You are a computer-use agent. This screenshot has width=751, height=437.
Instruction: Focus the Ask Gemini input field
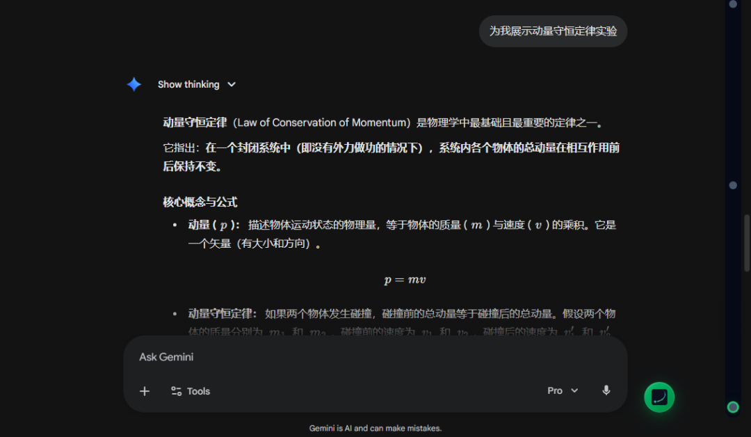coord(375,357)
